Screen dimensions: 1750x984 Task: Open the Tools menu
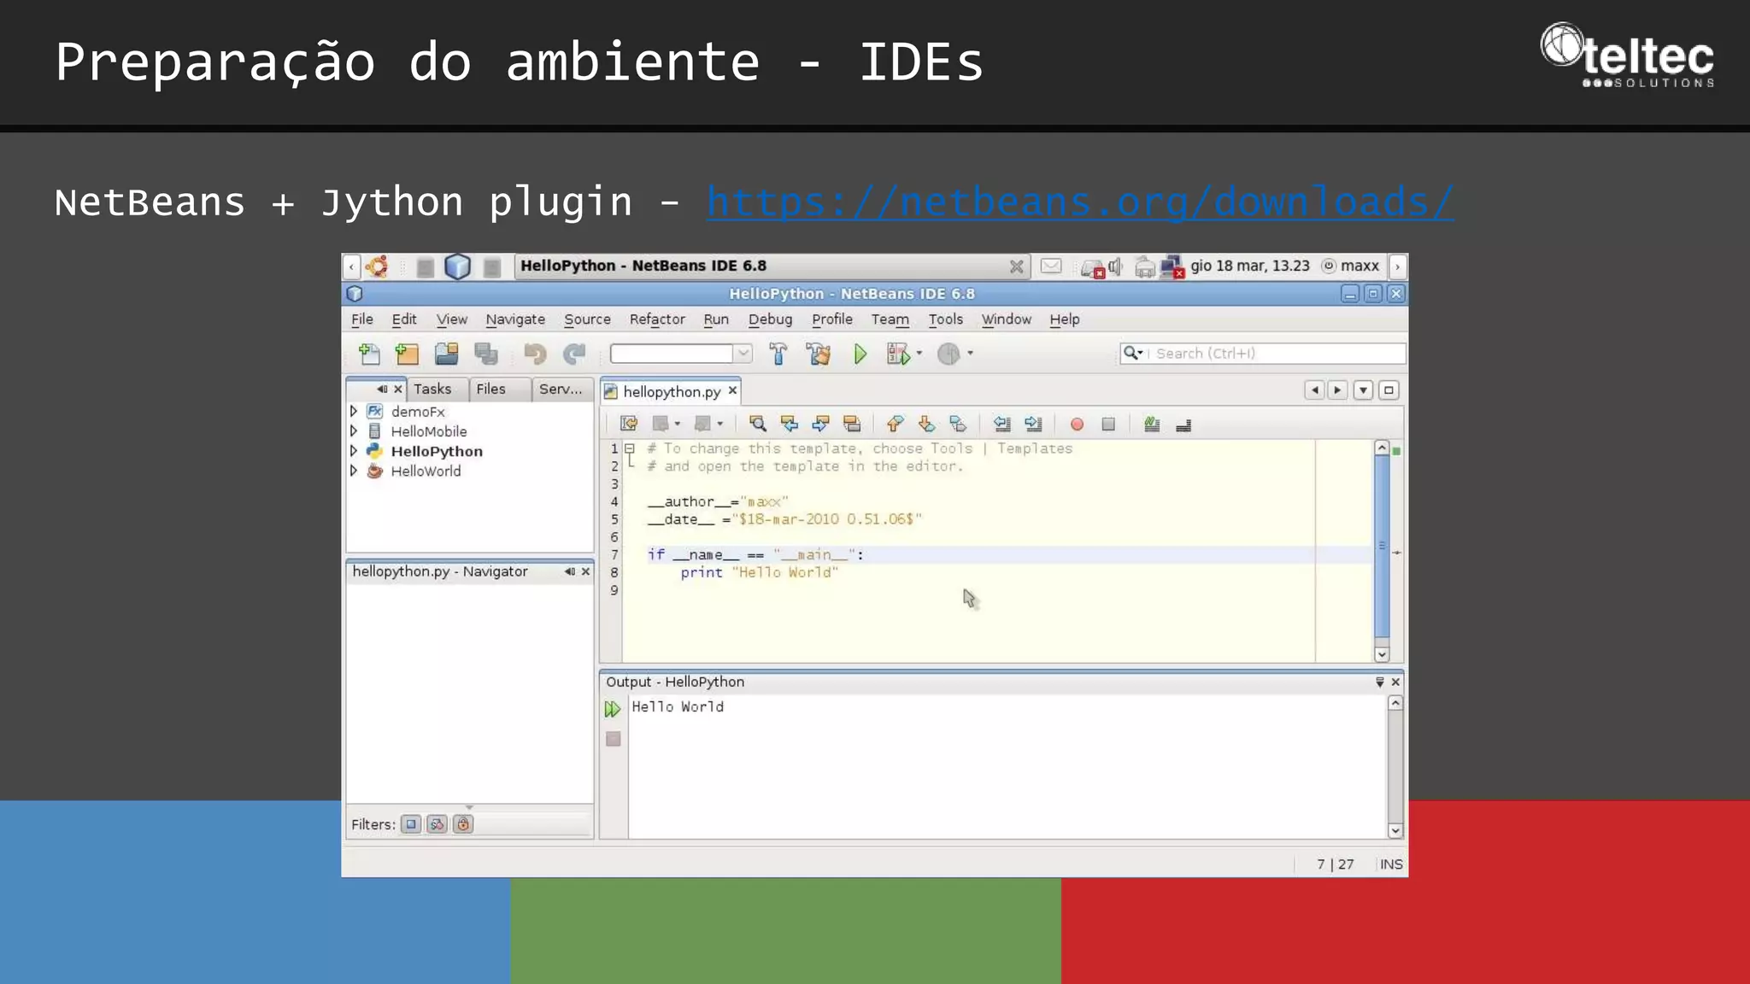945,319
